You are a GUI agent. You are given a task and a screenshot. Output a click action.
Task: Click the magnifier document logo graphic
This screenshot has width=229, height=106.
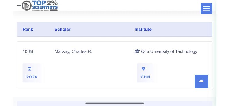pyautogui.click(x=24, y=5)
